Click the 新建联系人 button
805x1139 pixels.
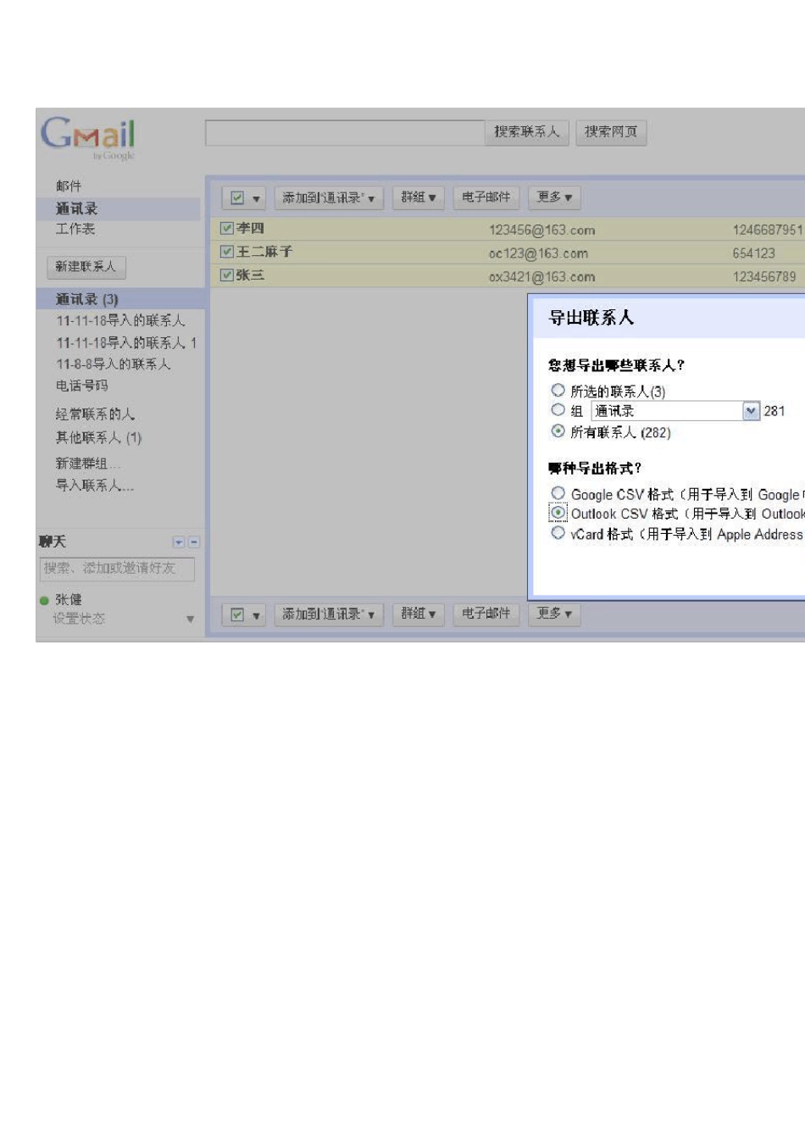point(86,267)
